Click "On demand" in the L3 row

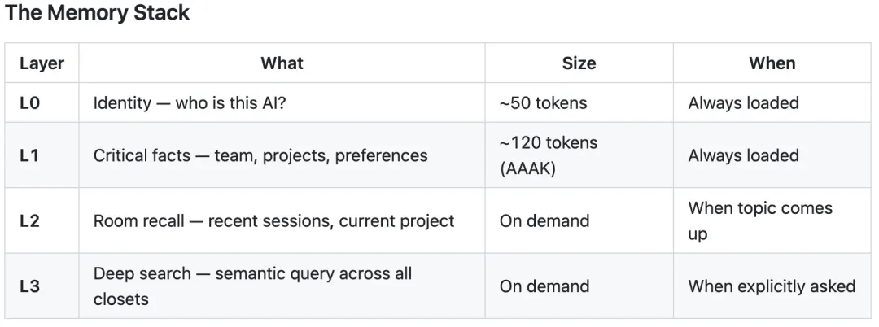tap(544, 286)
